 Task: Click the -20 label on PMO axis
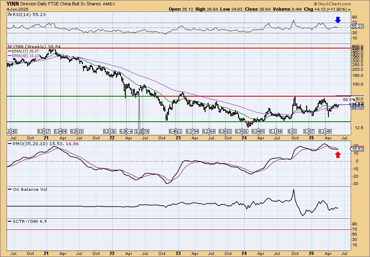coord(355,176)
